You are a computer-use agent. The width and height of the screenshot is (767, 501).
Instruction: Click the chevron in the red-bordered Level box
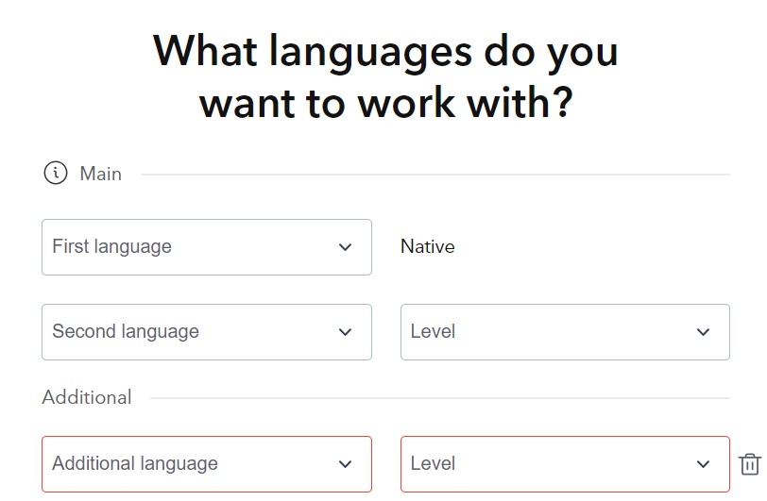pos(703,464)
